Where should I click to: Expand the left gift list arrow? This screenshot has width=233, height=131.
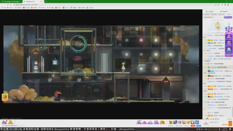(15, 122)
